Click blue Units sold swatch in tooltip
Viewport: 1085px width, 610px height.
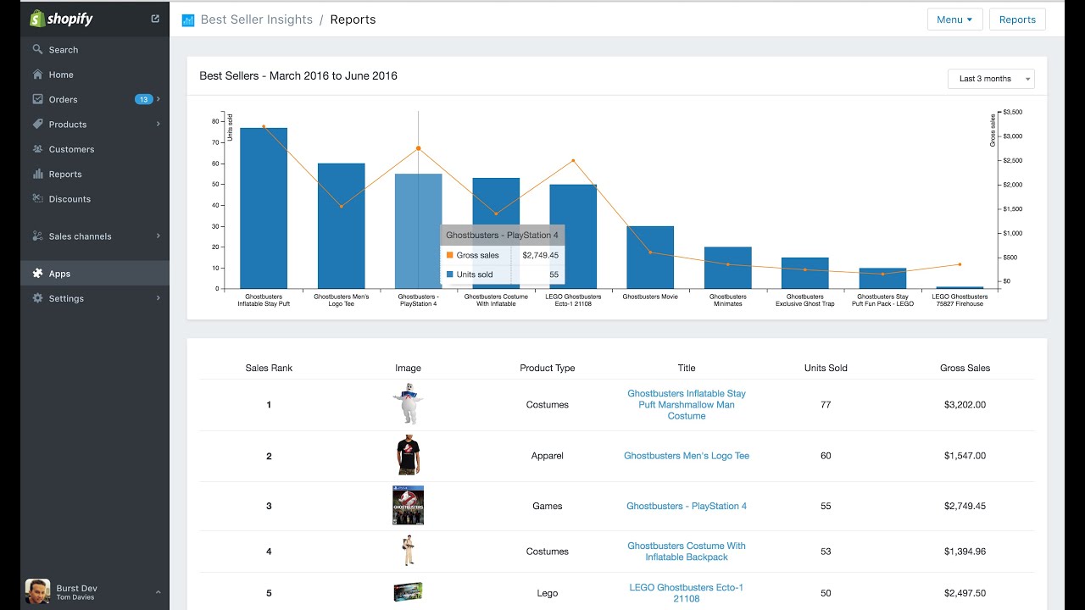[449, 274]
